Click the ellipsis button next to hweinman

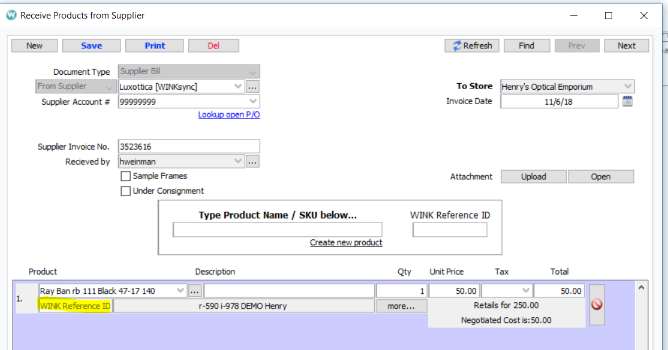tap(252, 161)
